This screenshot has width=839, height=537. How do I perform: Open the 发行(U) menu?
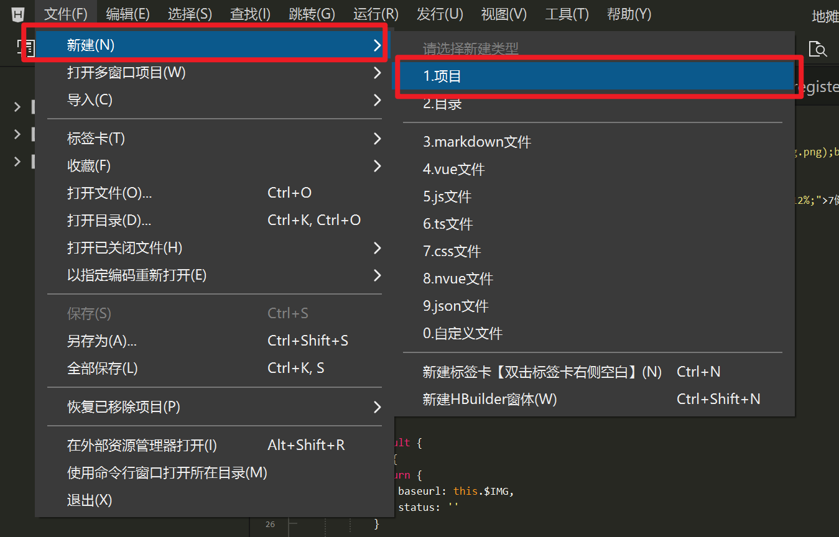[x=440, y=14]
